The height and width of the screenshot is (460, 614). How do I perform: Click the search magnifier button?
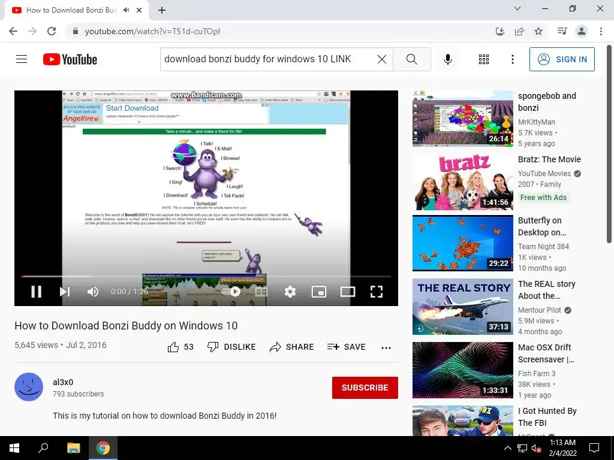click(x=411, y=59)
